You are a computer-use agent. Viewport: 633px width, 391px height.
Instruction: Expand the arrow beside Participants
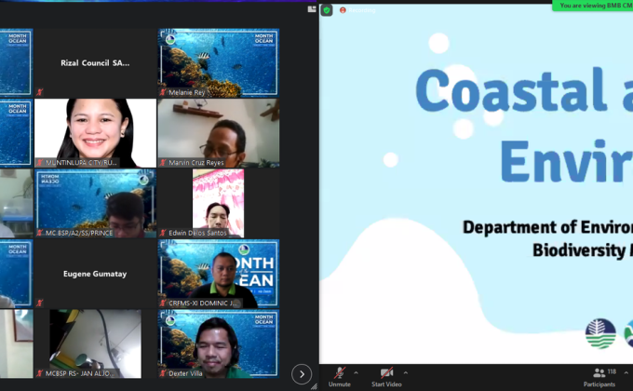(x=626, y=372)
